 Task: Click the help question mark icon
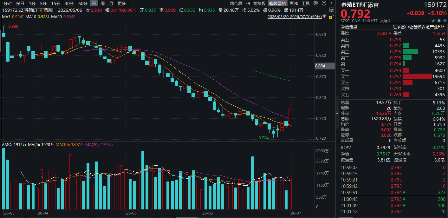[x=324, y=3]
